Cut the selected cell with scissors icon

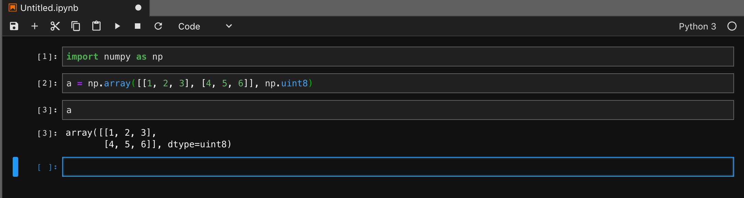55,26
